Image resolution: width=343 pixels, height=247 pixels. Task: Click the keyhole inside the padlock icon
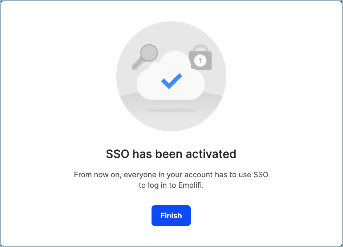[199, 61]
